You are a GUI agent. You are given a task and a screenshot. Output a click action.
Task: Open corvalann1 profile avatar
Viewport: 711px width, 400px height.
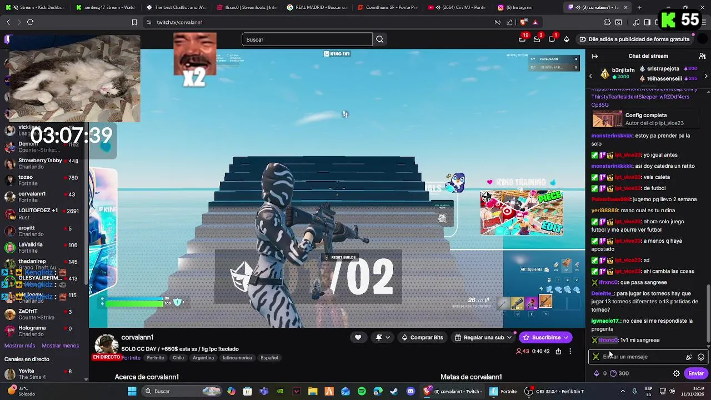106,344
